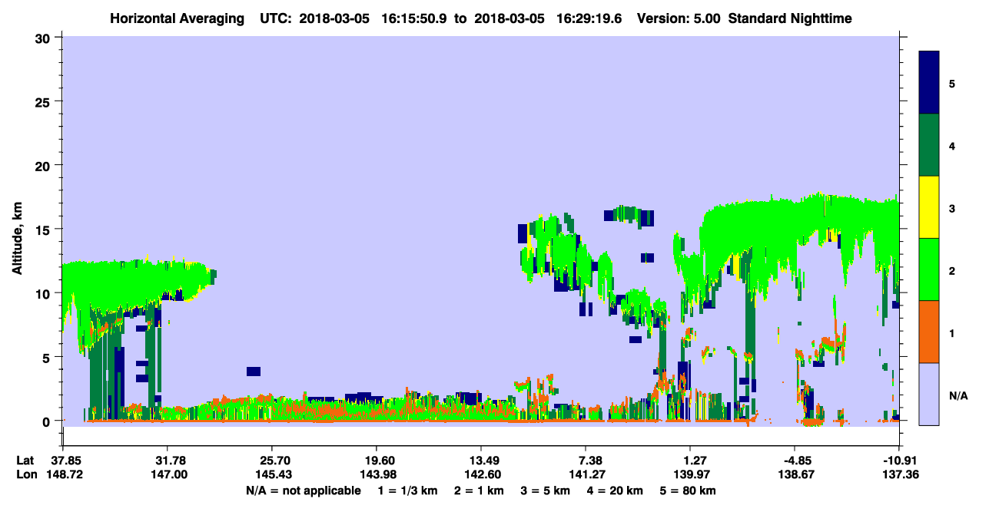Click the "Lon" axis row label
Viewport: 999px width, 512px height.
25,475
